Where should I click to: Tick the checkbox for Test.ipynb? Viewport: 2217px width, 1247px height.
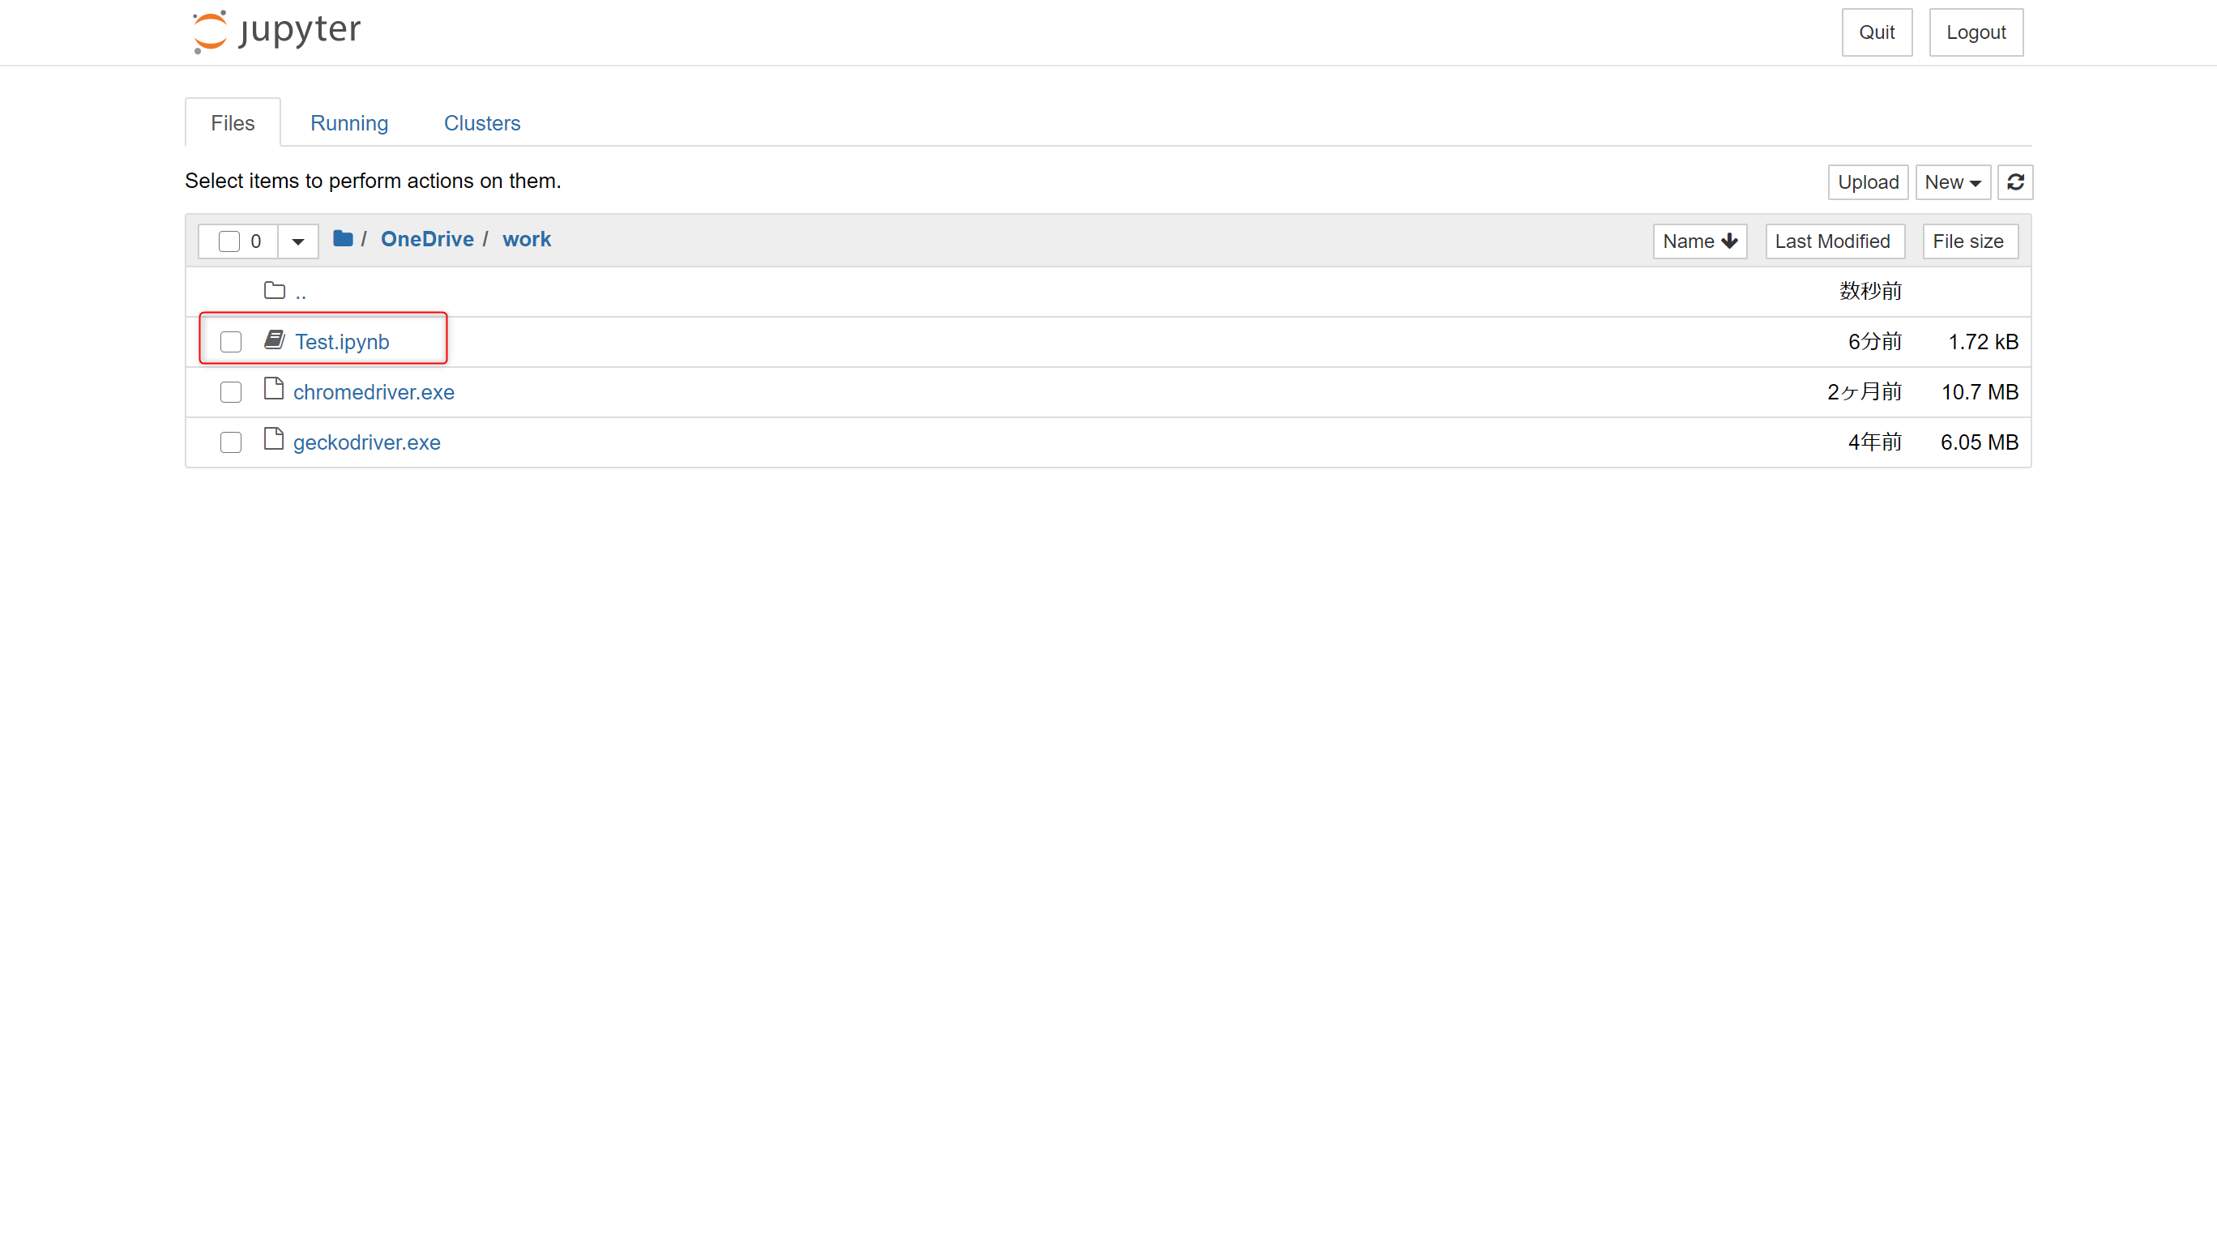coord(231,342)
